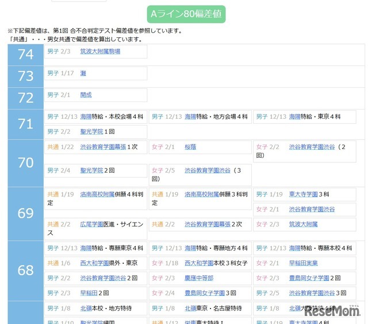Open 海陽 link for 特給・東京4科
Viewport: 368px width, 324px height.
point(295,116)
